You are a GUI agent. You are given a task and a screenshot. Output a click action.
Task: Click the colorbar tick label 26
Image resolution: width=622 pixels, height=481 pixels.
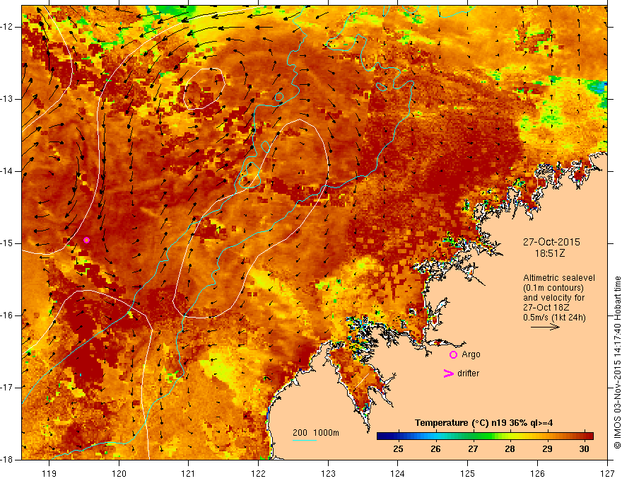[x=435, y=449]
